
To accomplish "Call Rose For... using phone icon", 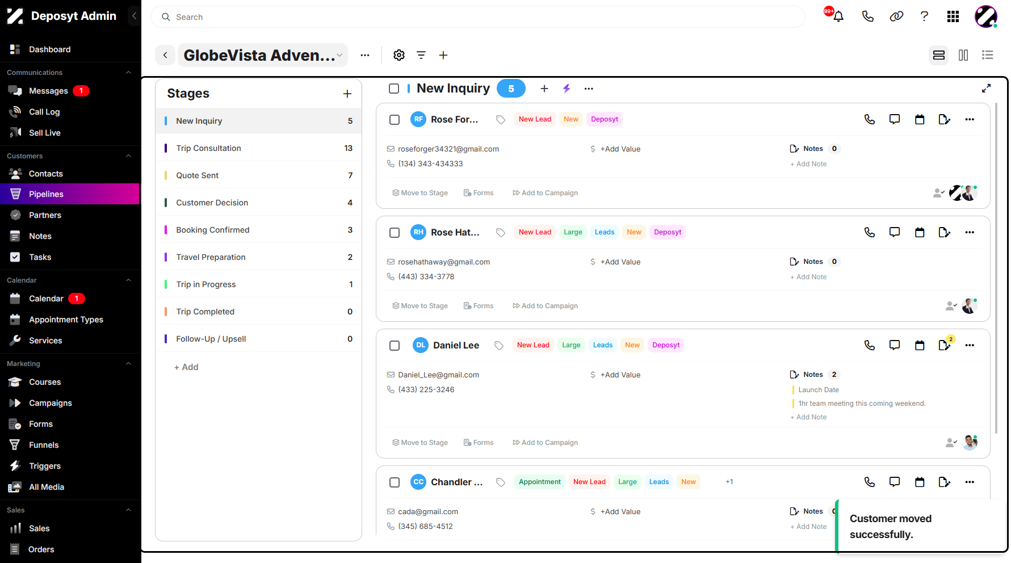I will coord(870,119).
